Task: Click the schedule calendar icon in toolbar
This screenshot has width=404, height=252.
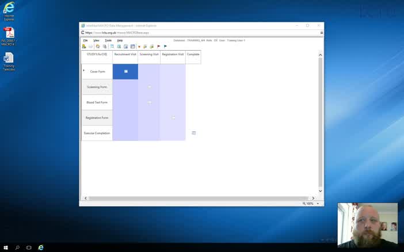Action: pos(133,47)
